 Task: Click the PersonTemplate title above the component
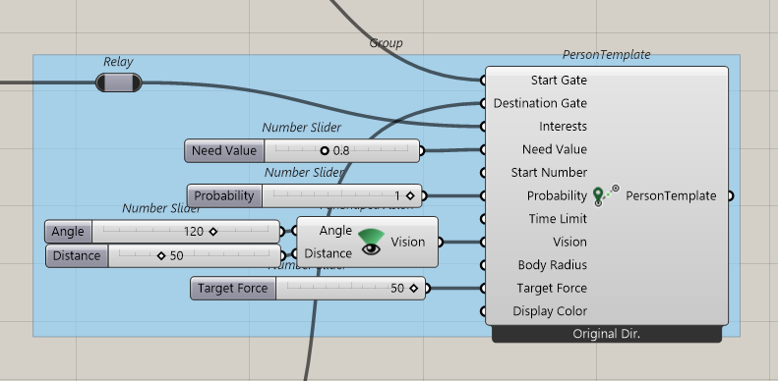point(606,55)
